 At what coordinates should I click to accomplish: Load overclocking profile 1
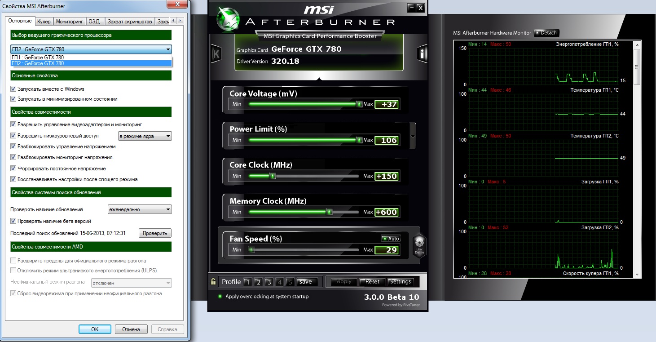[x=247, y=282]
